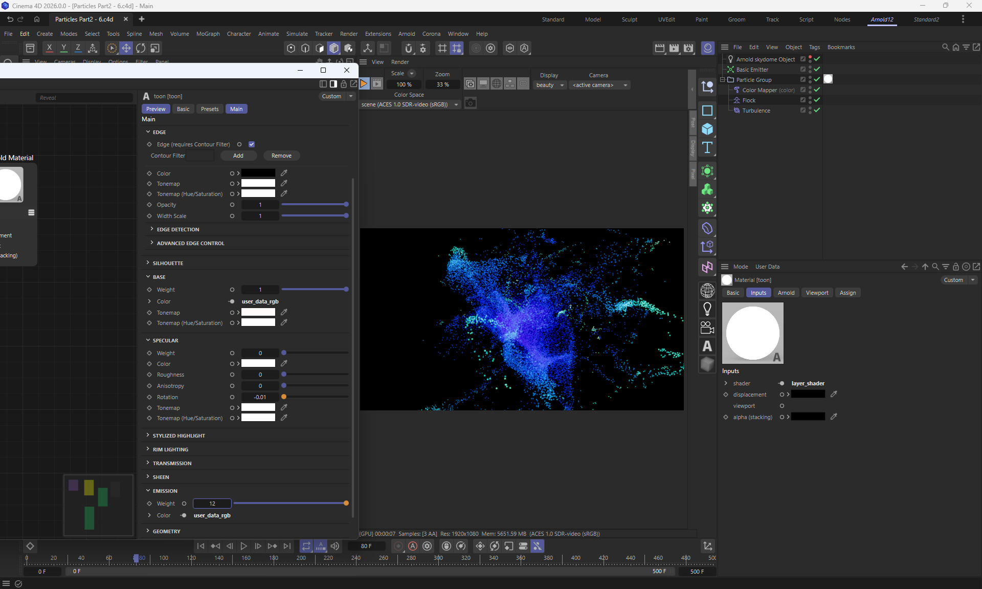Expand the RIM LIGHTING section
982x589 pixels.
coord(170,449)
